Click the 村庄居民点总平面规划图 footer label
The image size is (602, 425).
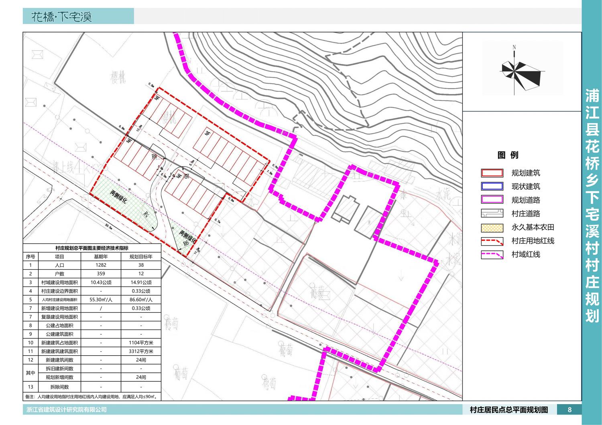pos(508,410)
